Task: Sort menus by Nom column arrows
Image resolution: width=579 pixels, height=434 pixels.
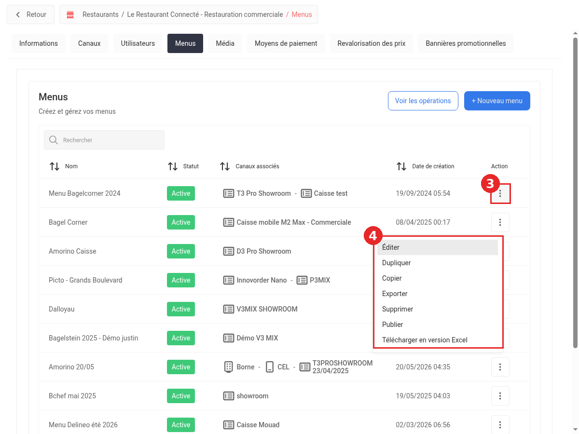Action: click(x=55, y=166)
